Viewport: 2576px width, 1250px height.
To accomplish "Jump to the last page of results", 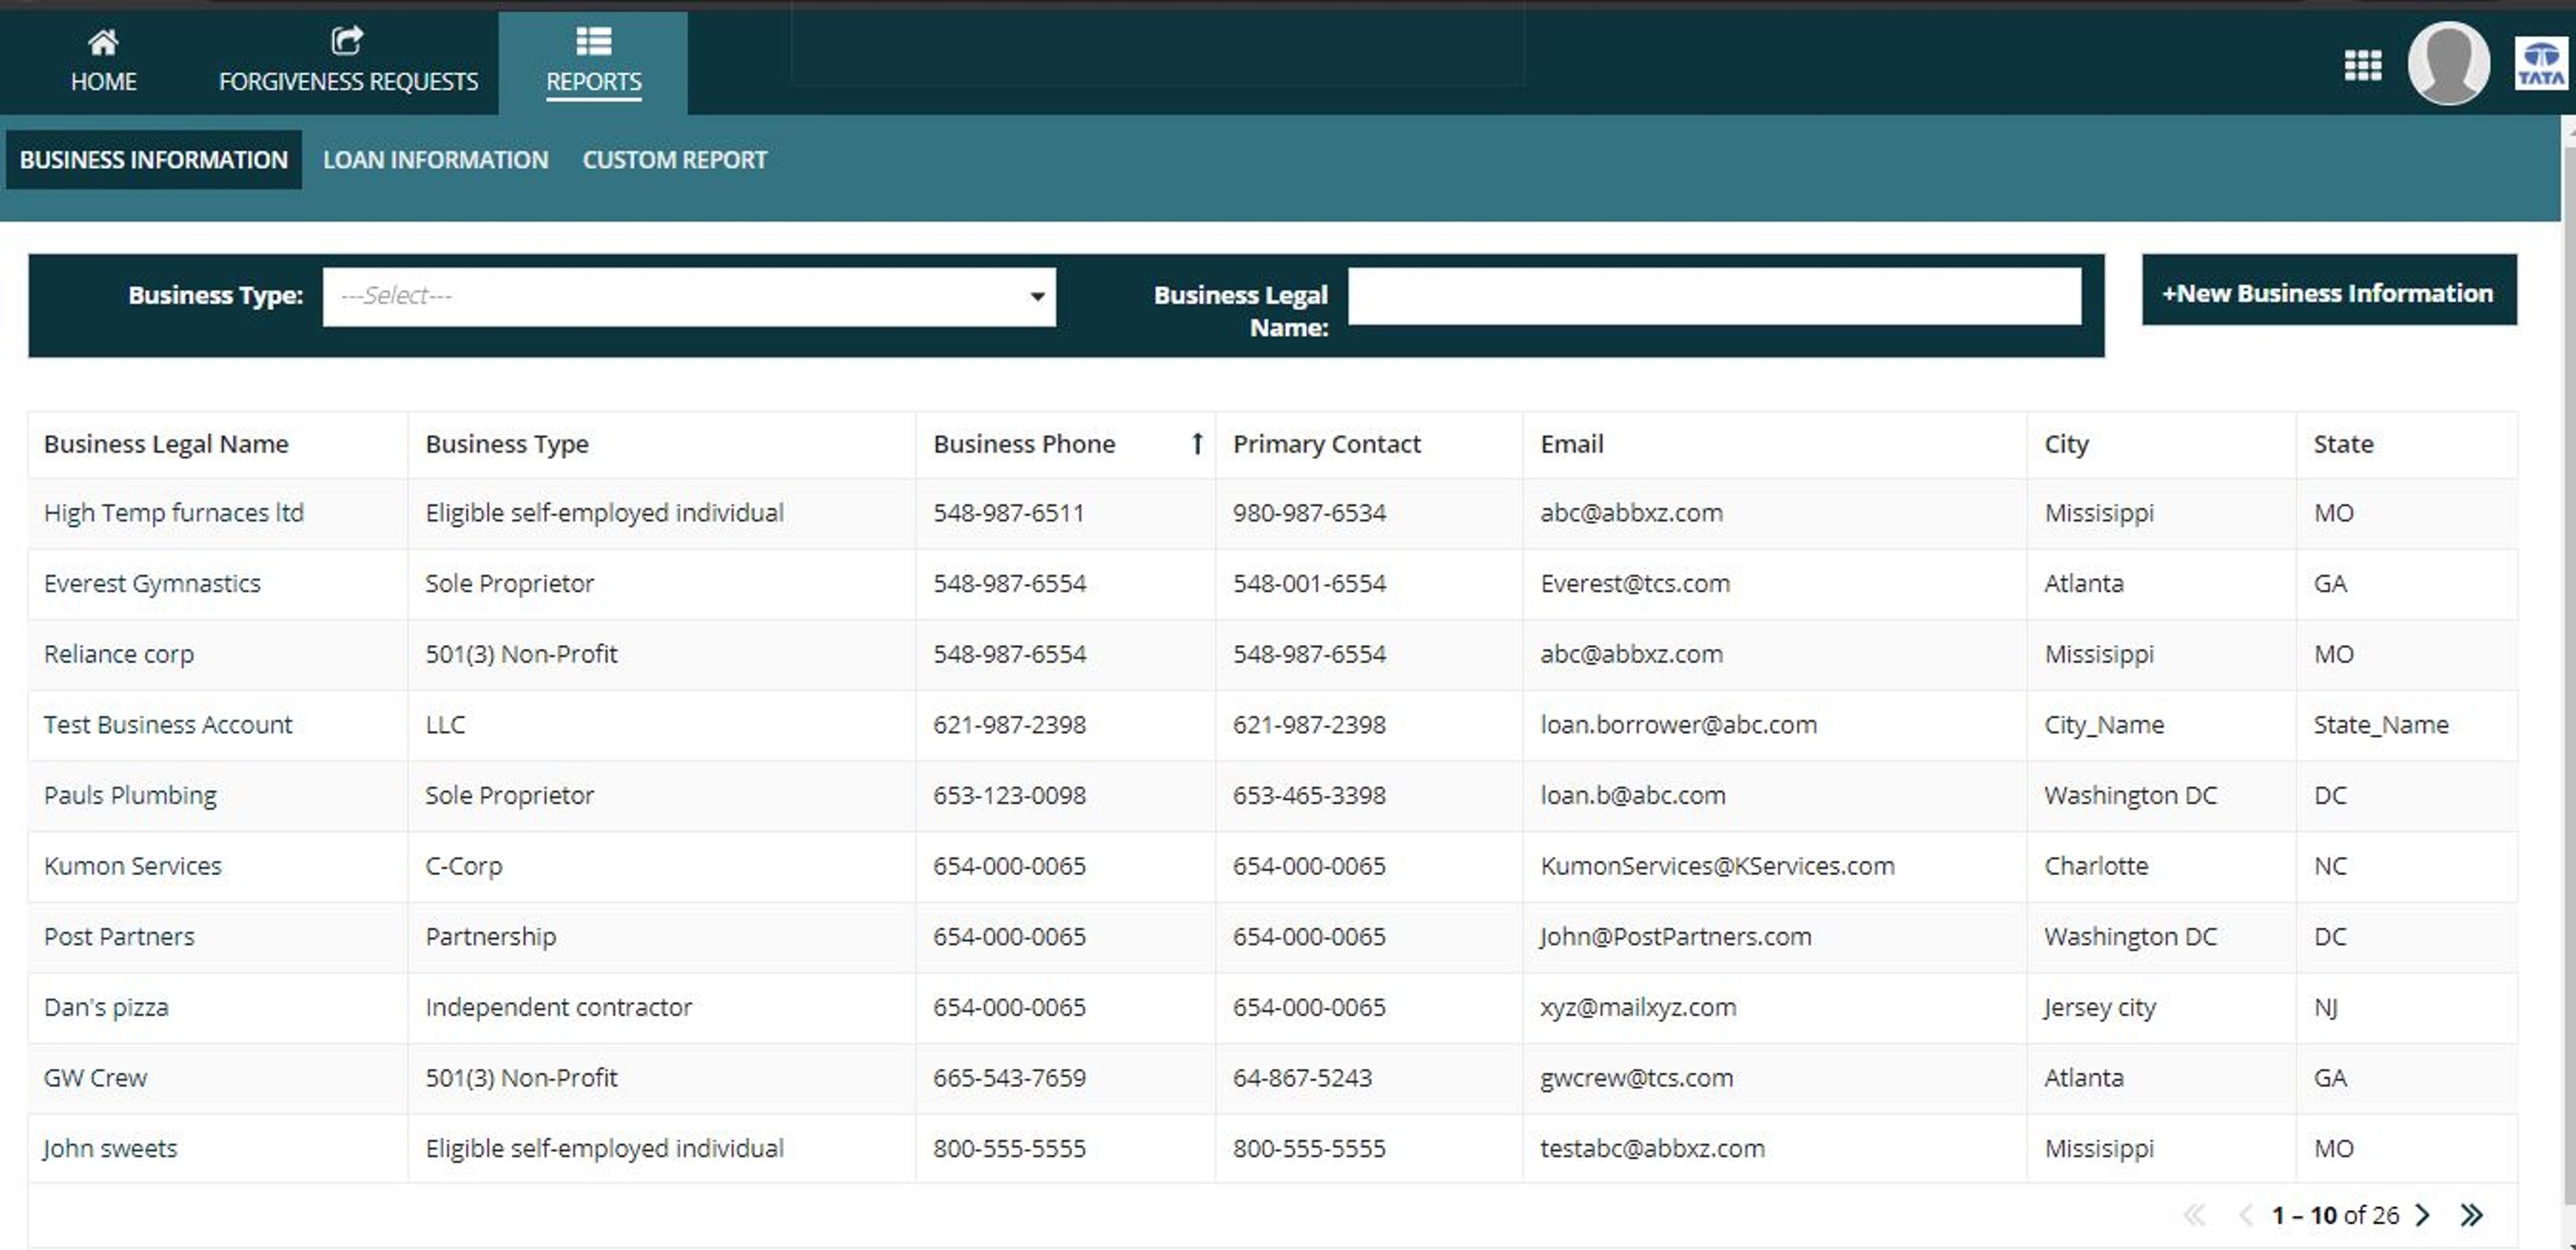I will pos(2471,1215).
